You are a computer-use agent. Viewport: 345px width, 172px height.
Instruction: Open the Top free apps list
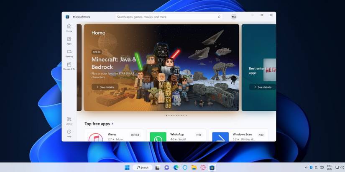pos(97,124)
